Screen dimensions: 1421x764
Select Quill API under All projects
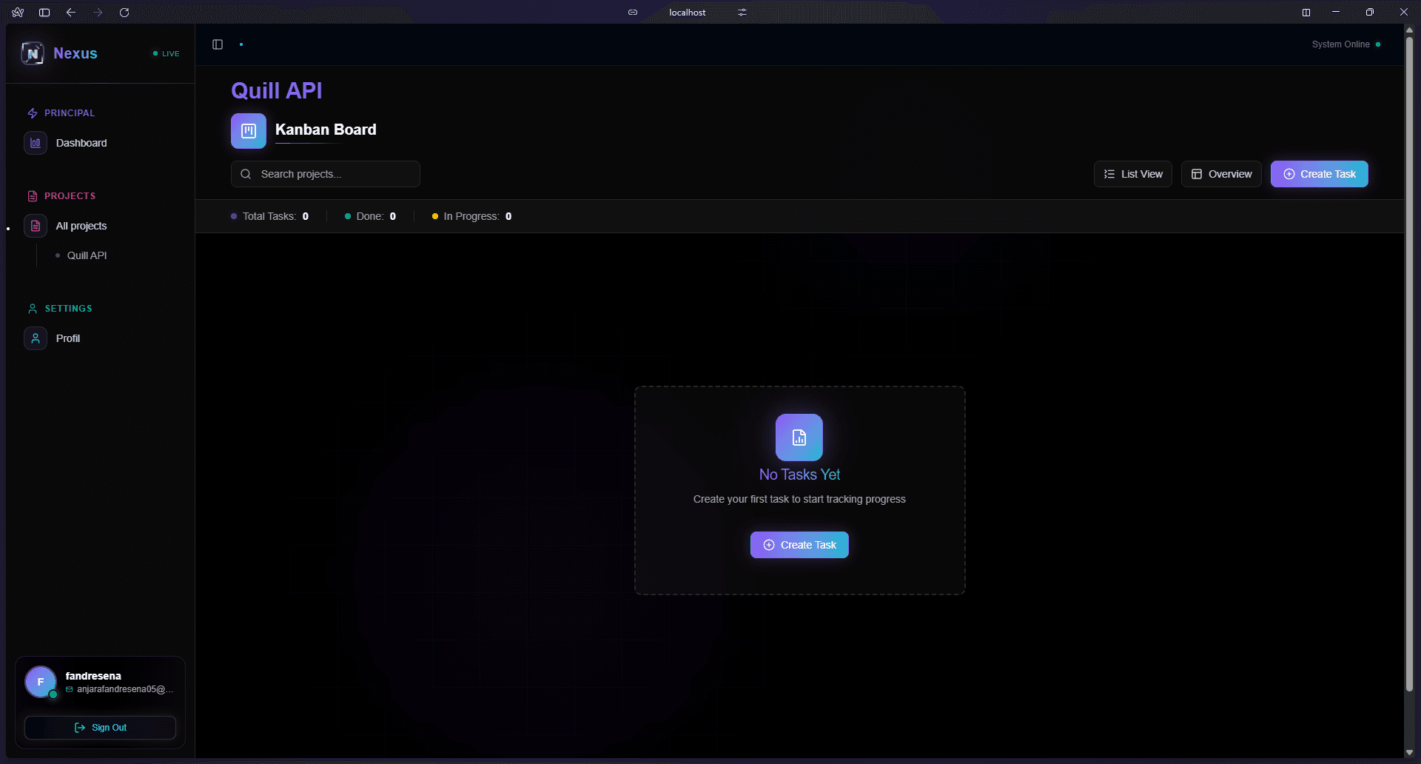pyautogui.click(x=87, y=255)
